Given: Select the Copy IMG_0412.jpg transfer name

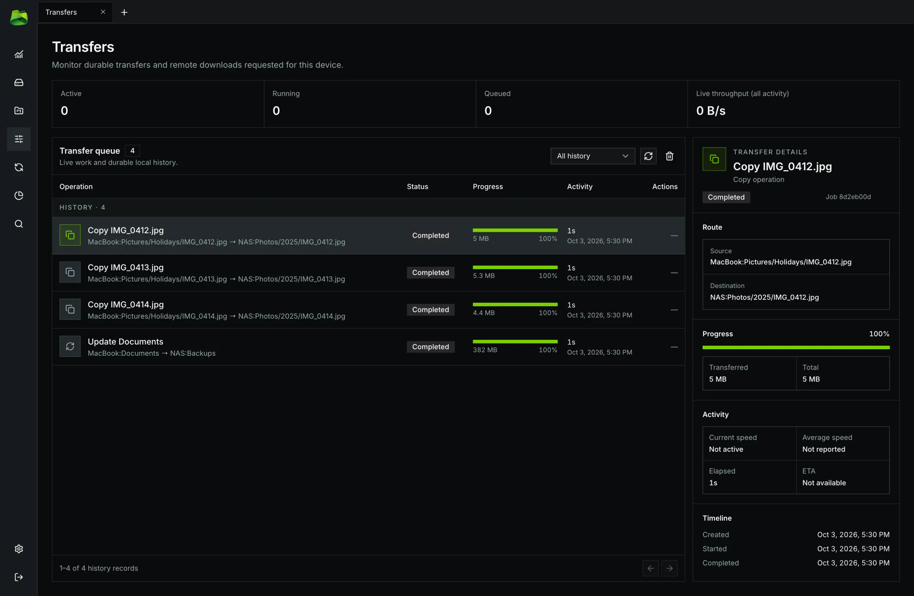Looking at the screenshot, I should (126, 230).
